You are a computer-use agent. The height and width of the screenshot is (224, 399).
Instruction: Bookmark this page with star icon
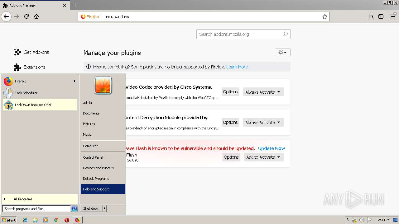coord(324,16)
